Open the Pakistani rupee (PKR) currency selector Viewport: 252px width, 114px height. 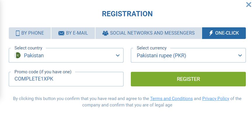(x=188, y=55)
